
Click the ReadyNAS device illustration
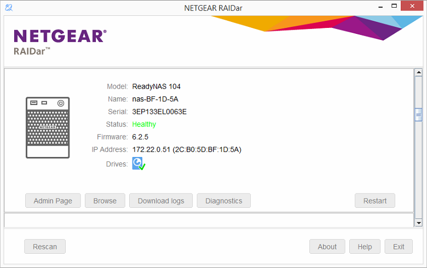(48, 127)
